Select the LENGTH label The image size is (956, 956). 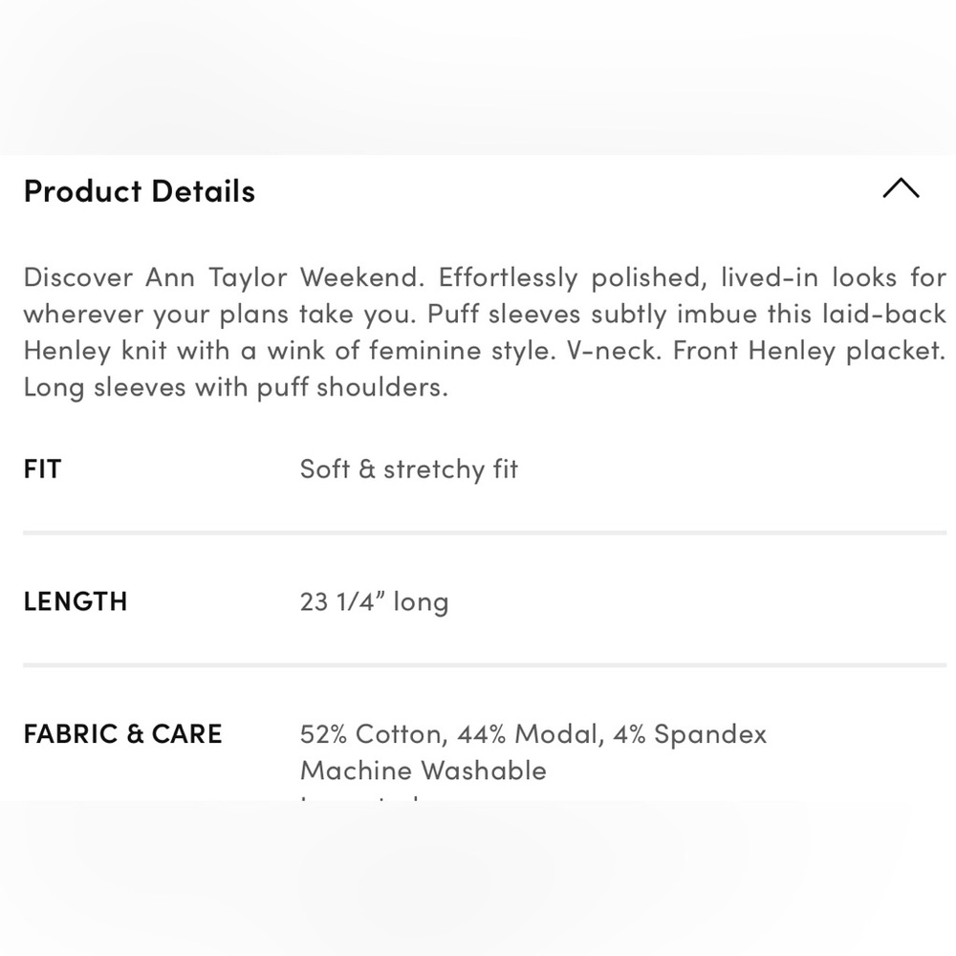tap(75, 601)
